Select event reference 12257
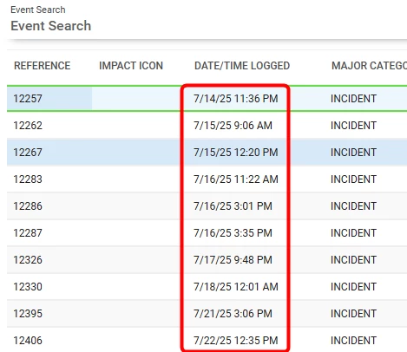The height and width of the screenshot is (352, 407). [28, 99]
